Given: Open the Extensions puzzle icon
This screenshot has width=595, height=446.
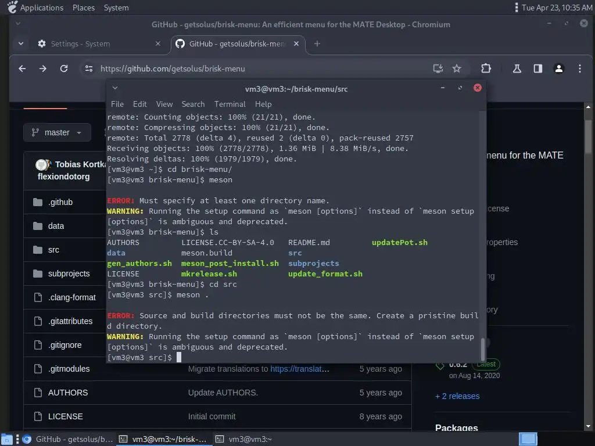Looking at the screenshot, I should pyautogui.click(x=486, y=69).
